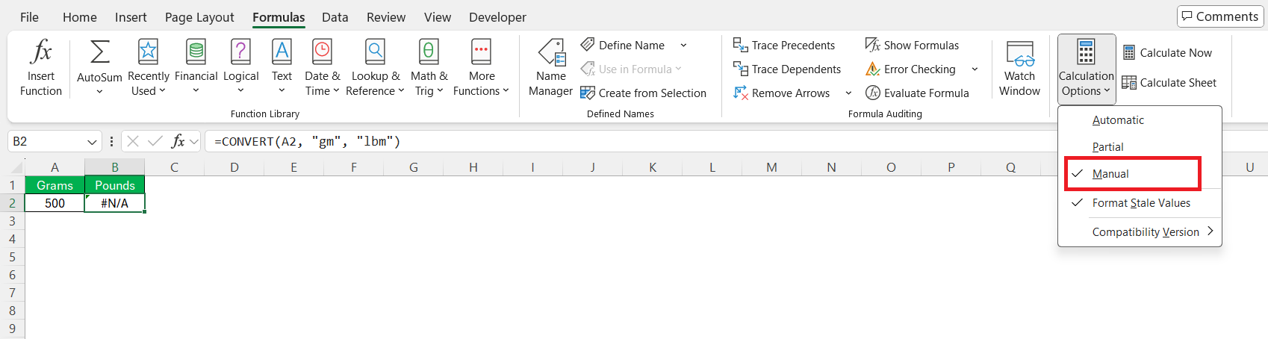Open Date & Time functions
Screen dimensions: 1268x339
[x=322, y=67]
